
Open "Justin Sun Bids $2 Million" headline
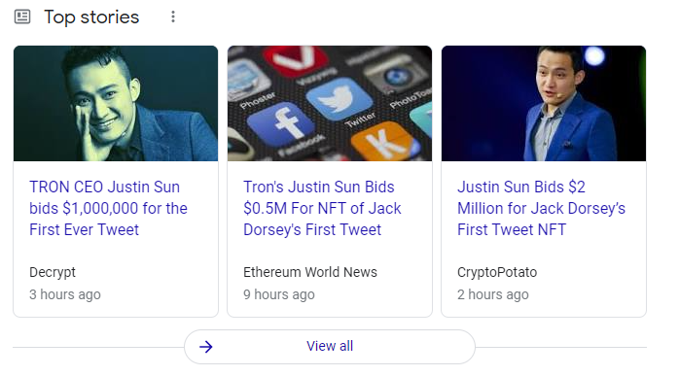pos(541,208)
